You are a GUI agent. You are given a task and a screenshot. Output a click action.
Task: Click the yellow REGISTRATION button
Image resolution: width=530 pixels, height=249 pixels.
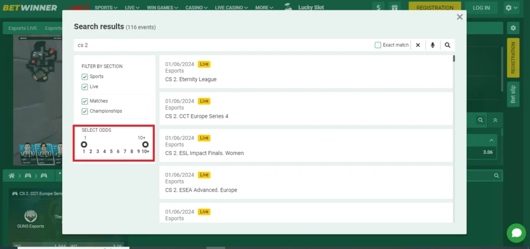435,8
